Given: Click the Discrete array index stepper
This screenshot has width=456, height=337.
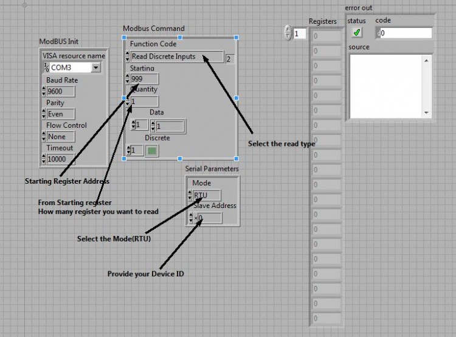Looking at the screenshot, I should coord(129,150).
